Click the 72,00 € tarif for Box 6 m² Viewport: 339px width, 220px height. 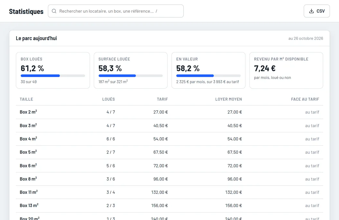click(x=161, y=166)
